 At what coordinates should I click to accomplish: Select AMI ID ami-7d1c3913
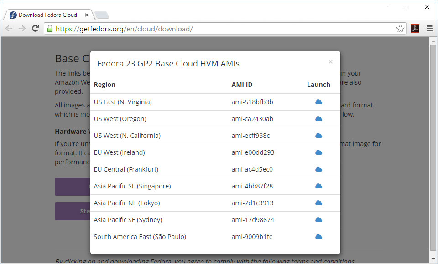pos(252,203)
